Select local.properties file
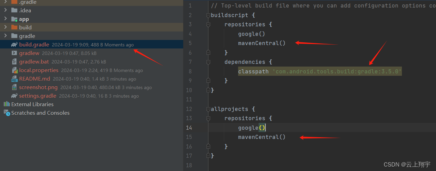Image resolution: width=436 pixels, height=171 pixels. 39,70
